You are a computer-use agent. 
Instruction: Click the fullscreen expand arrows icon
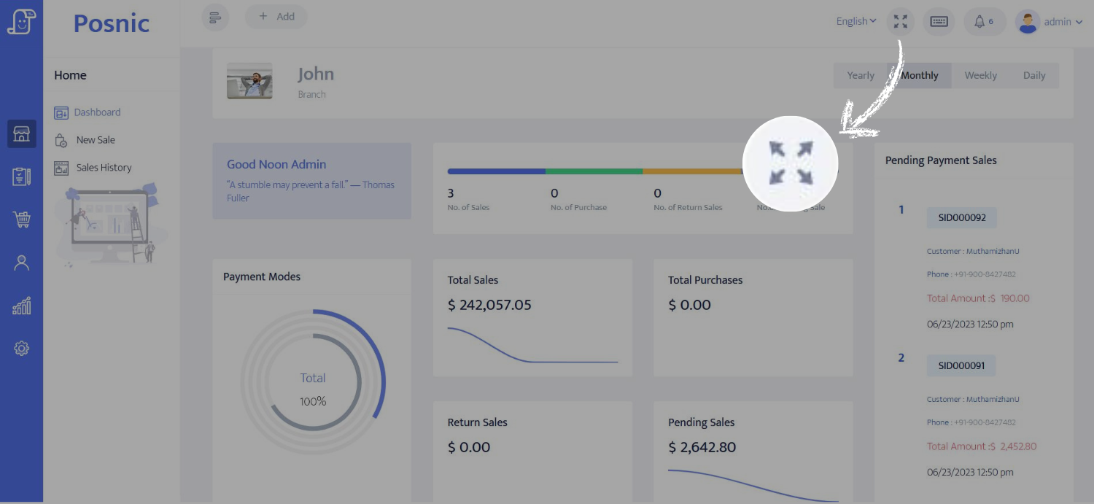pyautogui.click(x=901, y=21)
